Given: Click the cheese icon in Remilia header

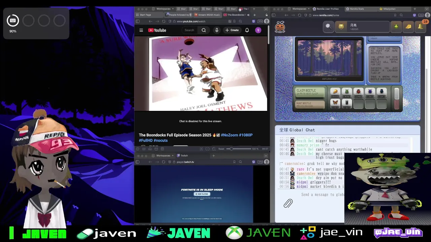Looking at the screenshot, I should pyautogui.click(x=408, y=27).
